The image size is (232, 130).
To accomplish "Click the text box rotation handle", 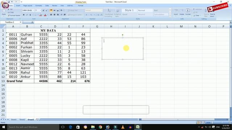I will (123, 35).
